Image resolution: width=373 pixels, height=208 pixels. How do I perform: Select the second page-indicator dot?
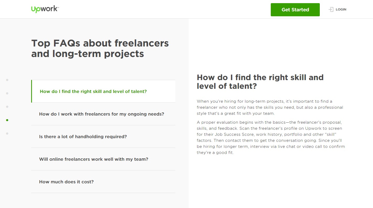(7, 93)
